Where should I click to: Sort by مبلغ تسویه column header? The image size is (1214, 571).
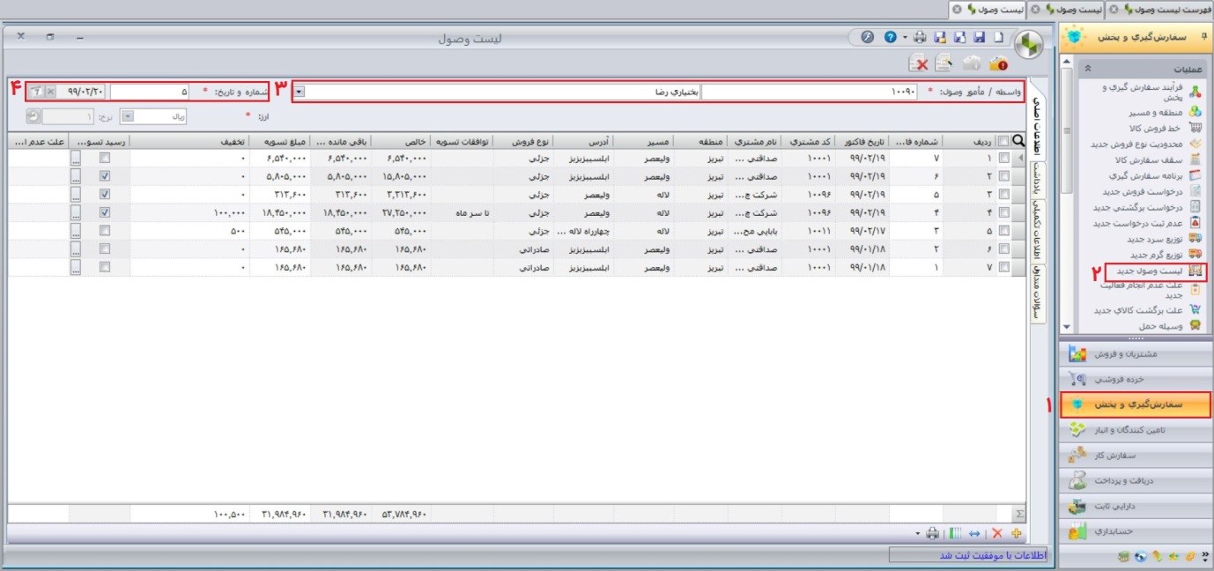279,141
